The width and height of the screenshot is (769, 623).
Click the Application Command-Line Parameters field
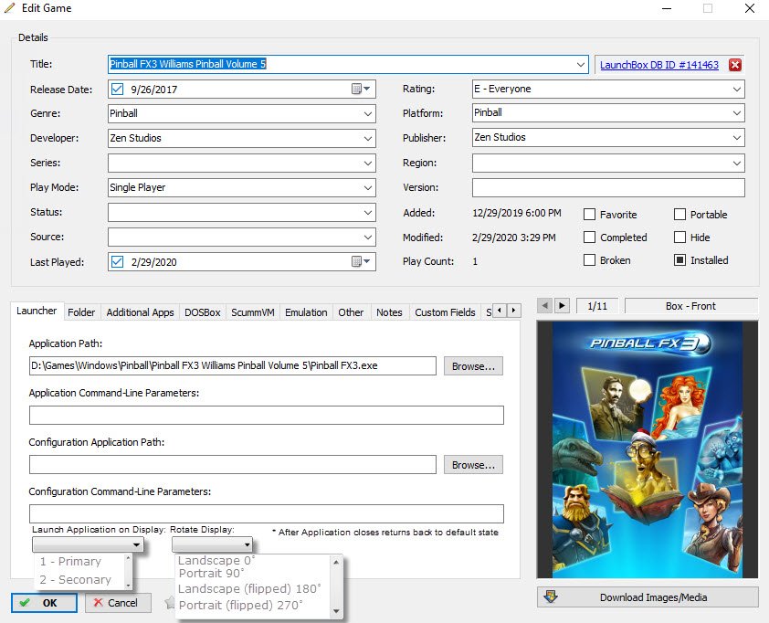pos(267,415)
